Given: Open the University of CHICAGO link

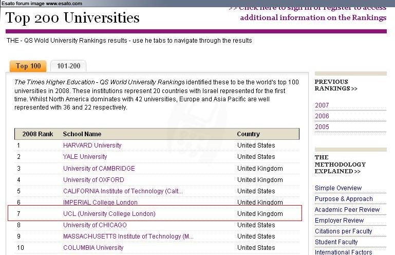Looking at the screenshot, I should pyautogui.click(x=95, y=225).
